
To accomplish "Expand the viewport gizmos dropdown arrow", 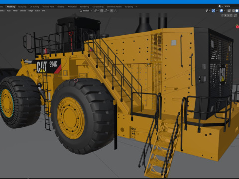I will click(217, 10).
